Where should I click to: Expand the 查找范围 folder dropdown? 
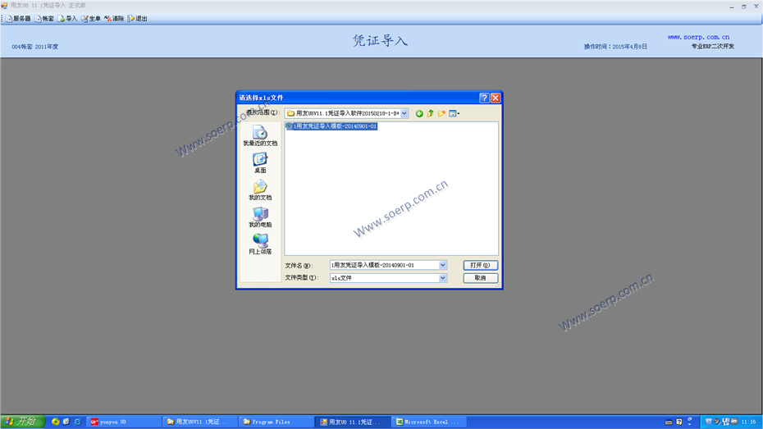404,113
